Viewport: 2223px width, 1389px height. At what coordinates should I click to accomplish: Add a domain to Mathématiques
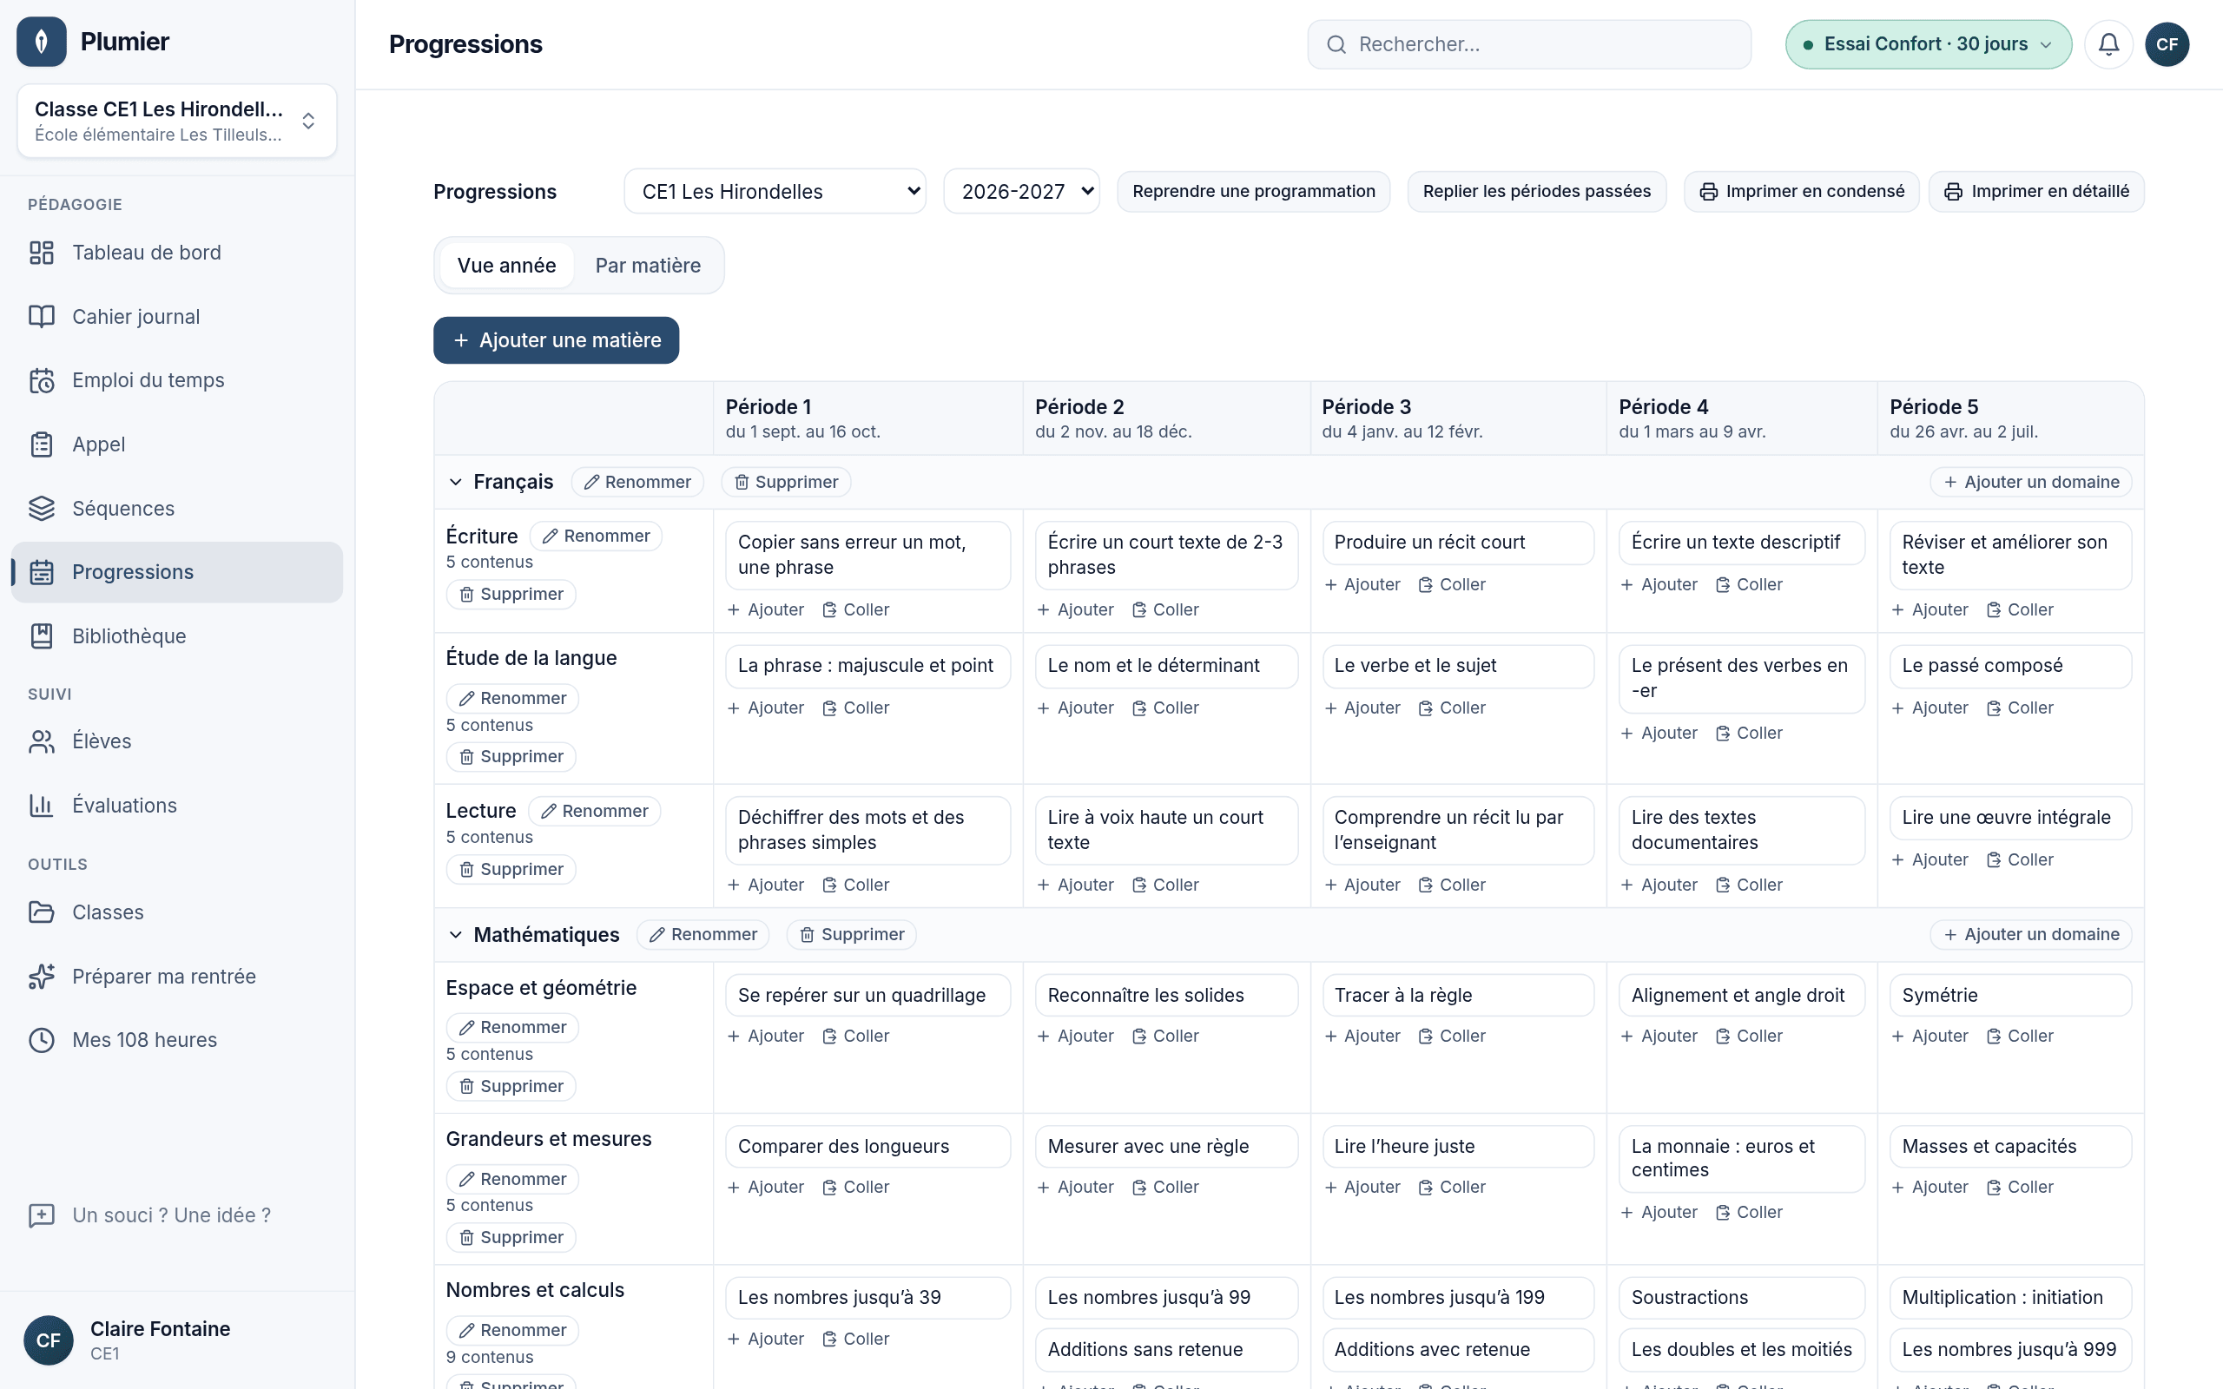point(2031,935)
